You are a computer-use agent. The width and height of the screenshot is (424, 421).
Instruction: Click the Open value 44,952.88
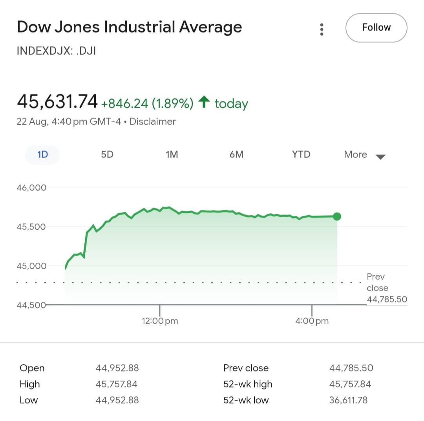(x=117, y=368)
